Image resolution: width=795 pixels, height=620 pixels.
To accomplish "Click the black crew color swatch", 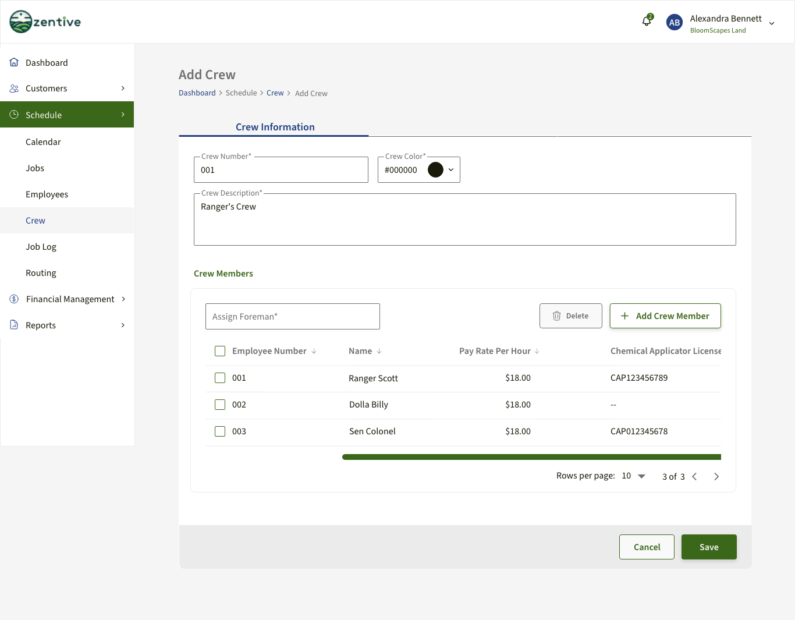I will pos(435,170).
